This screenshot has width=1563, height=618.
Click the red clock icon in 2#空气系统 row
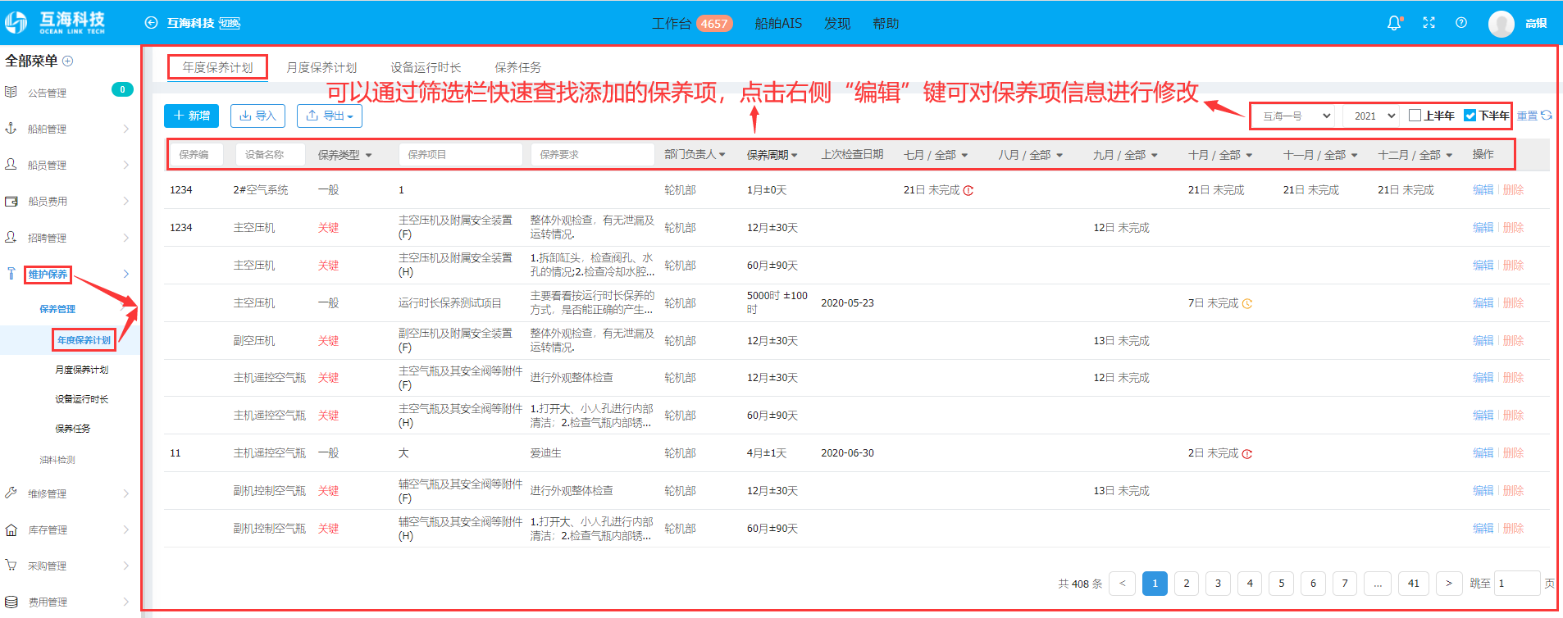pos(968,190)
